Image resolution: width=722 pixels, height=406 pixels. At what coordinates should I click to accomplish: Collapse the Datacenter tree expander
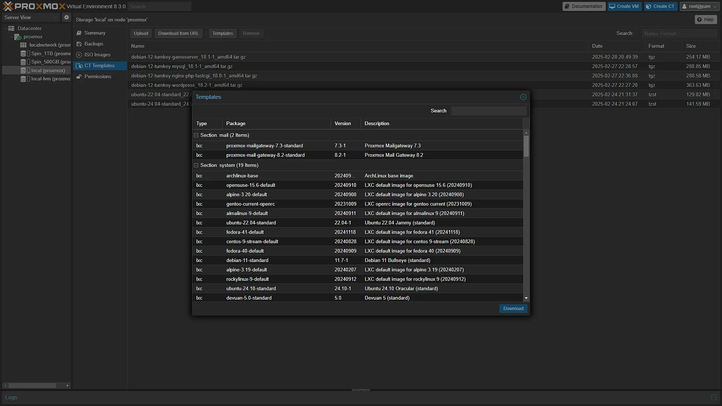coord(5,28)
